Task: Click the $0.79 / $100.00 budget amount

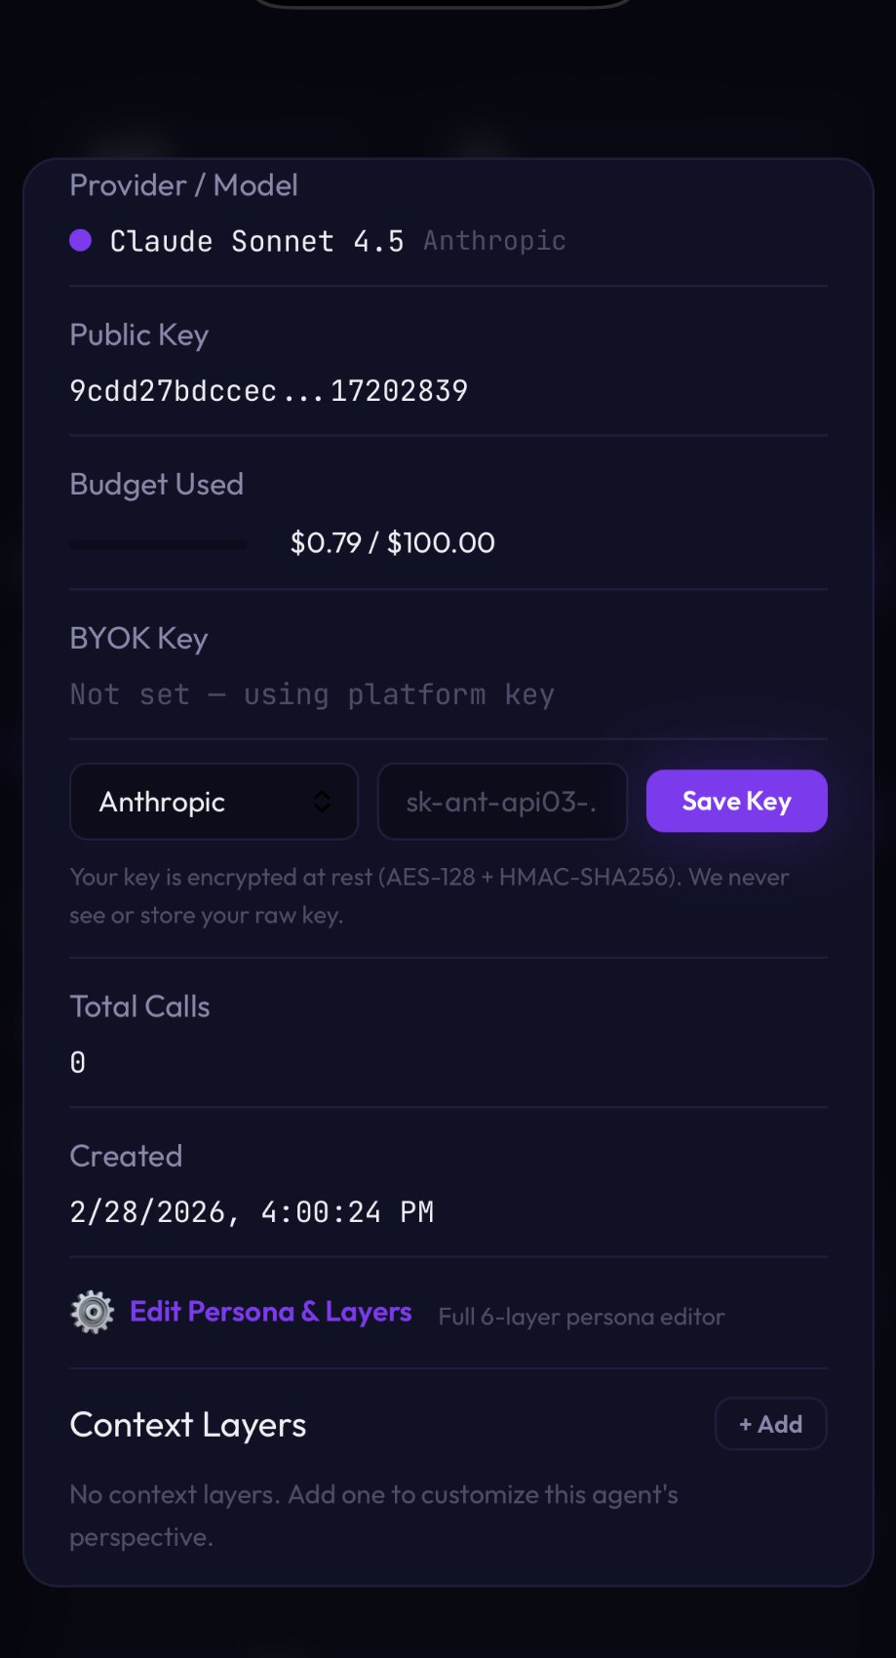Action: (392, 542)
